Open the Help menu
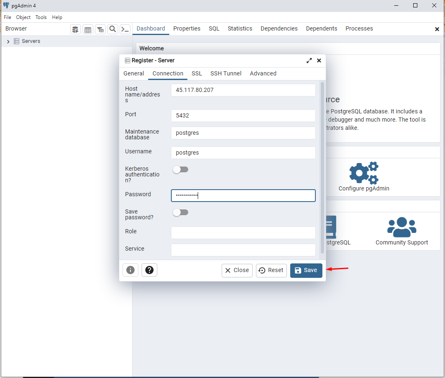Viewport: 445px width, 378px height. point(57,17)
